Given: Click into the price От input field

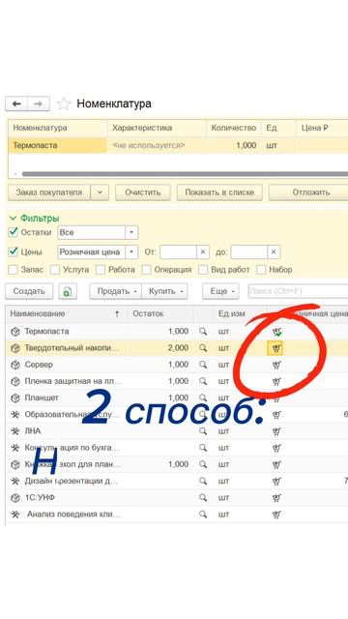Looking at the screenshot, I should coord(178,251).
